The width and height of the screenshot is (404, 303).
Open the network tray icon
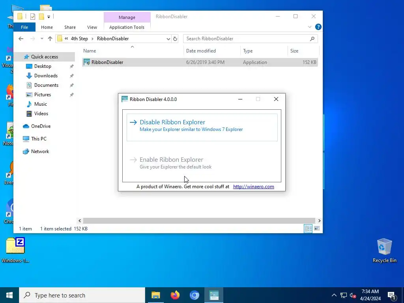344,295
